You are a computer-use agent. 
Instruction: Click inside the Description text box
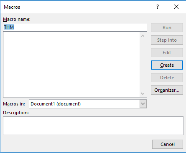[93, 125]
